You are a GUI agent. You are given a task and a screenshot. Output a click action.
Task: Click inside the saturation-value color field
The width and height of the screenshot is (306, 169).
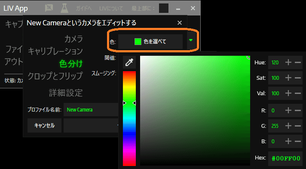tap(195, 111)
